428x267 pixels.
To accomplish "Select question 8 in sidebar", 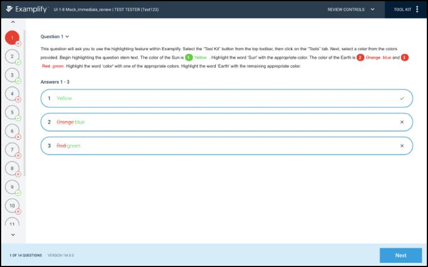I will tap(12, 168).
